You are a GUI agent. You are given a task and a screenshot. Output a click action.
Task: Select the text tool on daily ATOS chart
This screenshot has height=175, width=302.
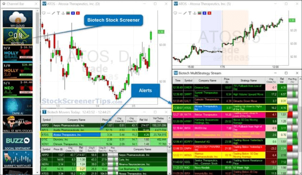[59, 13]
